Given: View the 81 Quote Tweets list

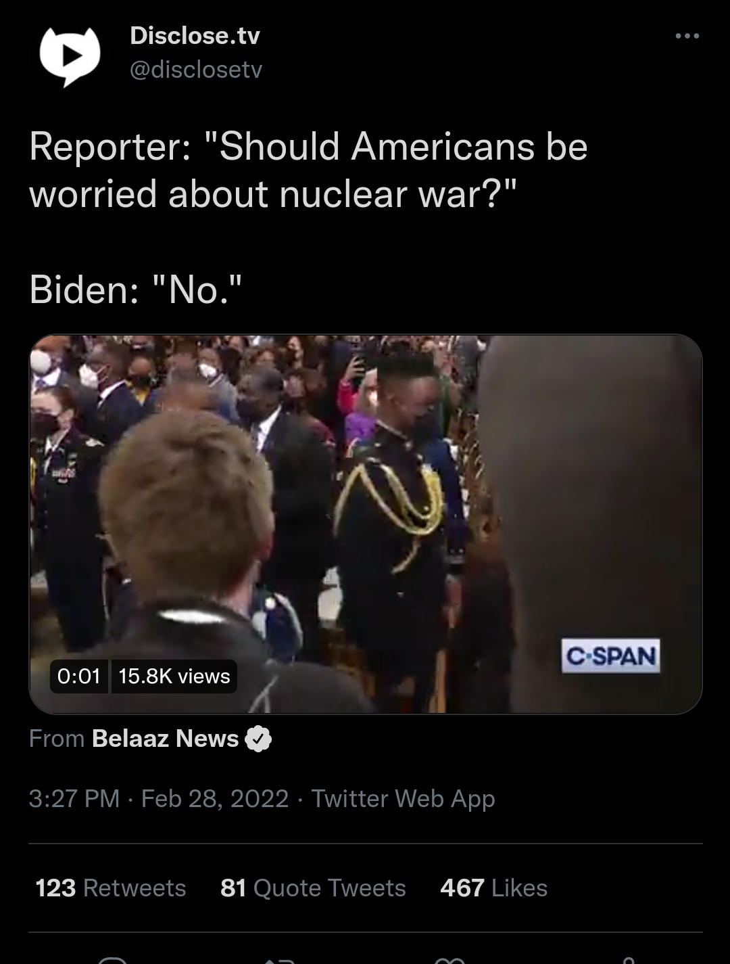Looking at the screenshot, I should coord(313,888).
